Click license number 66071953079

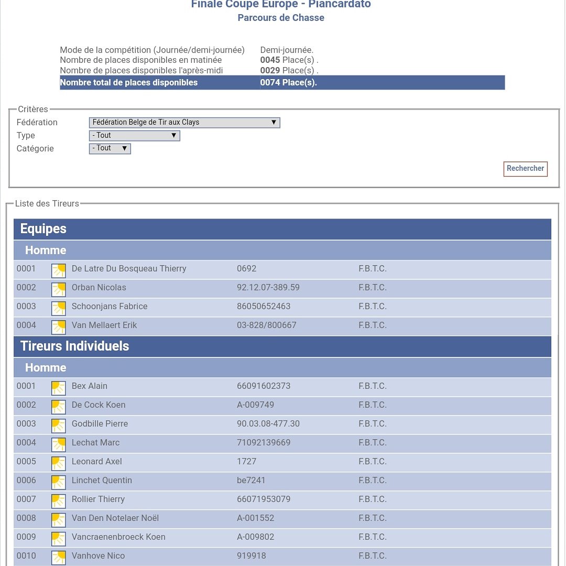coord(264,499)
